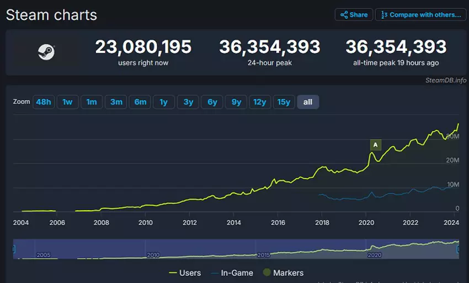
Task: Select the 1w zoom option
Action: click(x=67, y=102)
